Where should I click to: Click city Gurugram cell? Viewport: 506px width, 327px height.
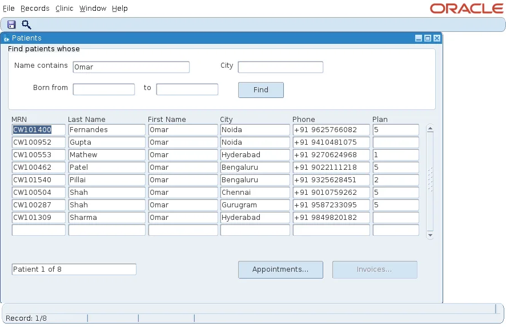pyautogui.click(x=255, y=205)
